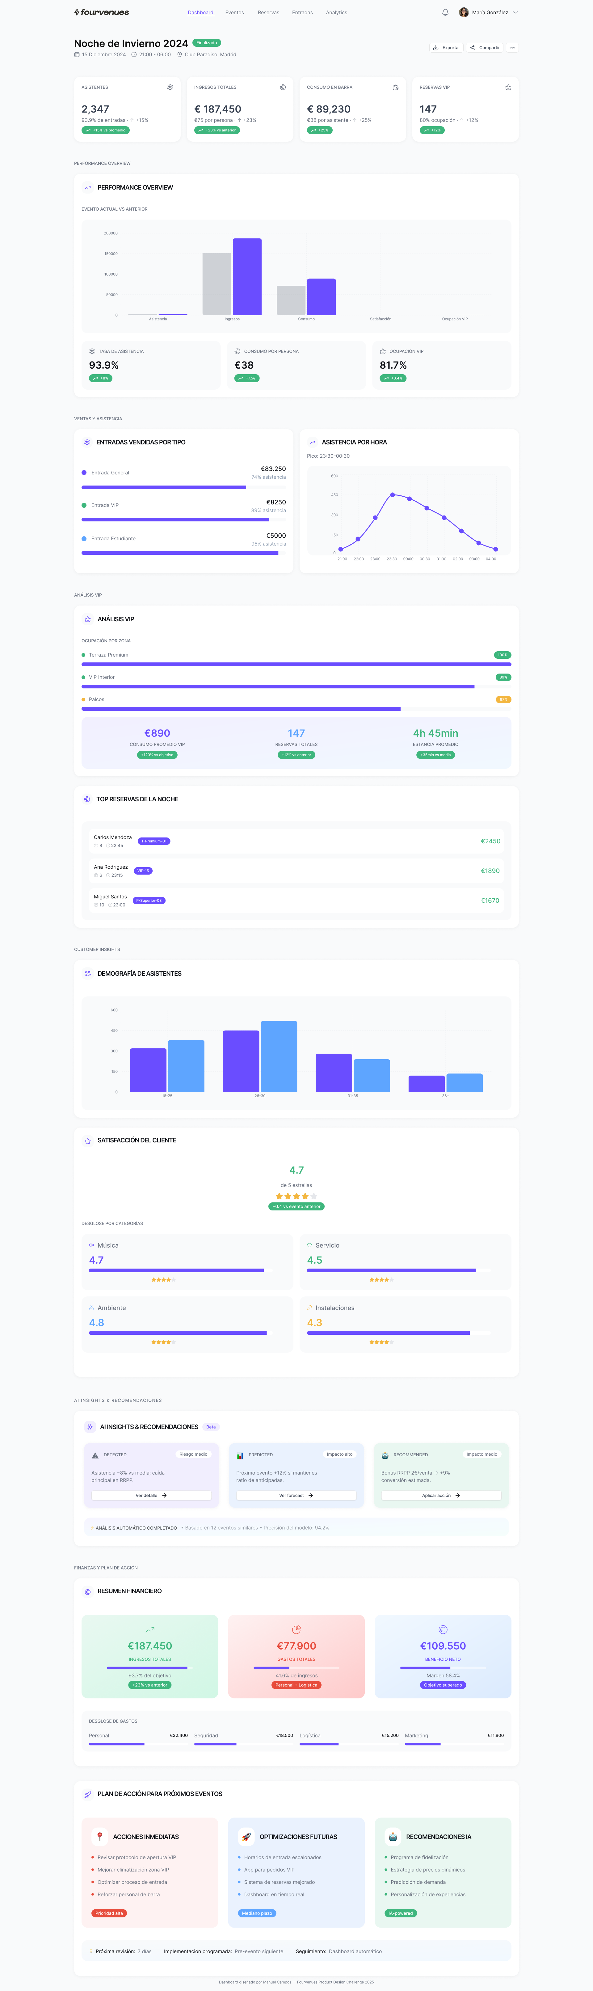Click María González's avatar photo

(x=463, y=12)
